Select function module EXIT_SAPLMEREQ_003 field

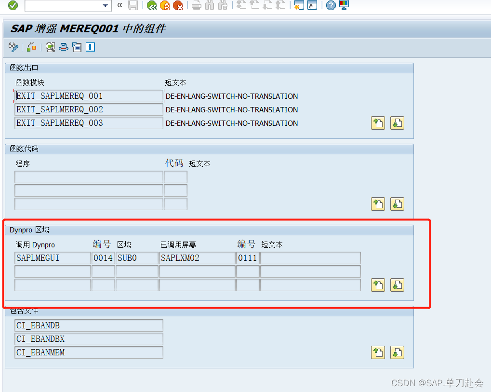[89, 123]
